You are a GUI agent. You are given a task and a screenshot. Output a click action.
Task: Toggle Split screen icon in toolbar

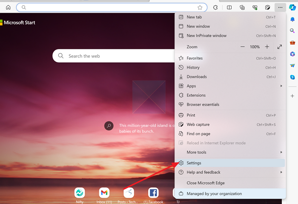[229, 7]
